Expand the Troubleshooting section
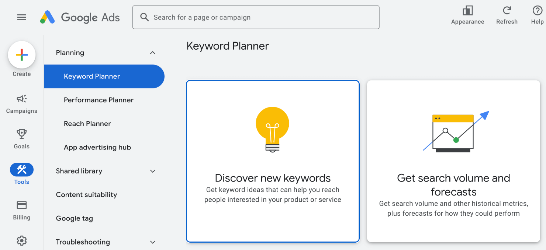 pos(152,242)
